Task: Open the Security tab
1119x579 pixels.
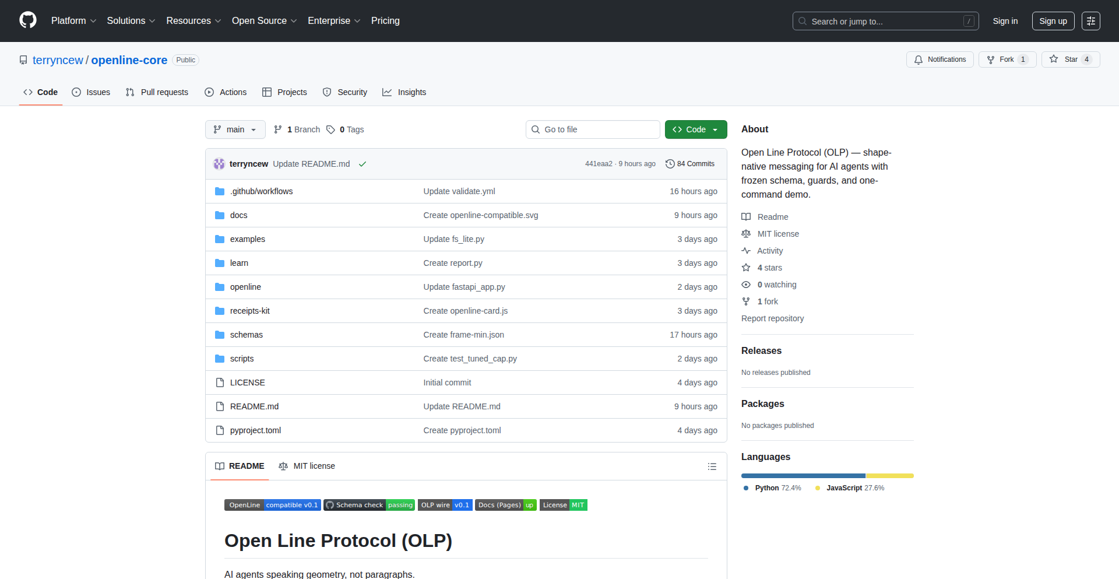Action: click(x=345, y=92)
